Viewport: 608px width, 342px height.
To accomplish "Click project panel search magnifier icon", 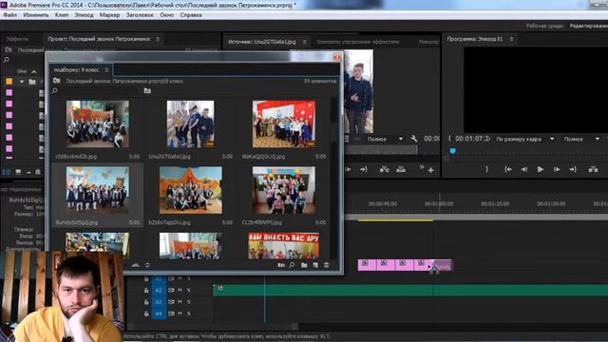I will click(x=7, y=60).
